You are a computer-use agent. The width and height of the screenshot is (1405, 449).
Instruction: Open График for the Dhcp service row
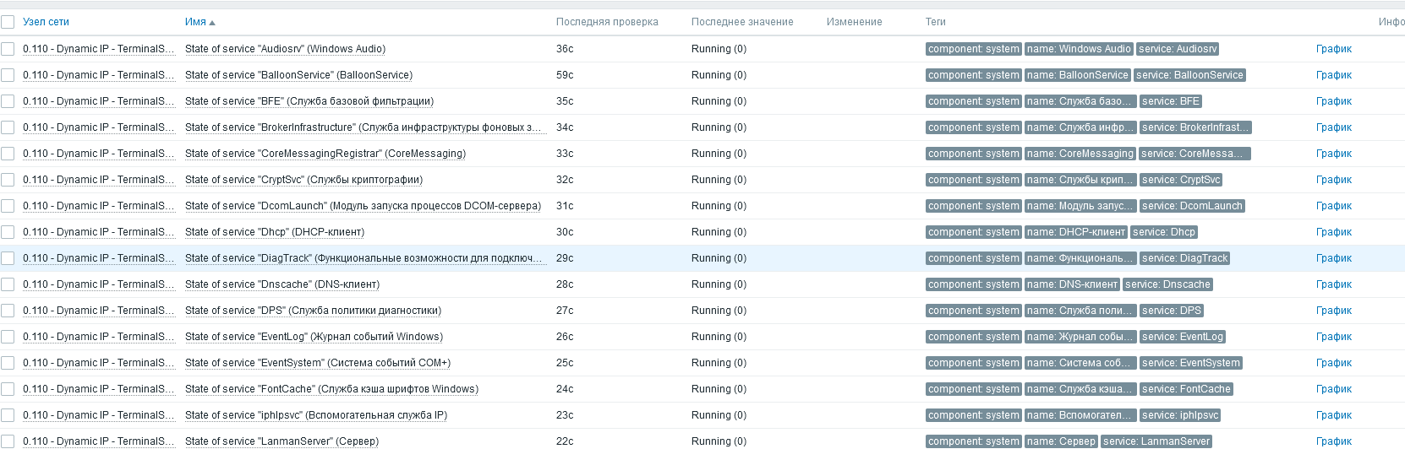pos(1333,232)
